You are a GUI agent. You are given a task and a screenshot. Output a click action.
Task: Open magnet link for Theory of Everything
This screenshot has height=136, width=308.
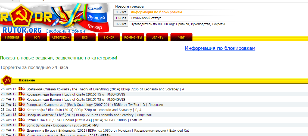(24, 89)
